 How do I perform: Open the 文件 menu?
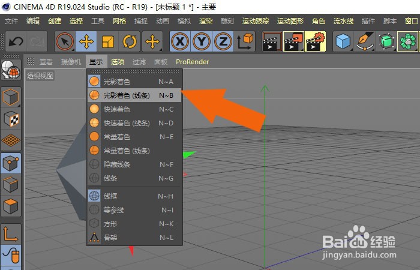coord(11,21)
